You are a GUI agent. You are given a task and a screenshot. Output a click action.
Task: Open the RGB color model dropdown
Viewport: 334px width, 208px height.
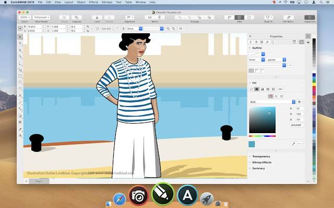click(271, 101)
